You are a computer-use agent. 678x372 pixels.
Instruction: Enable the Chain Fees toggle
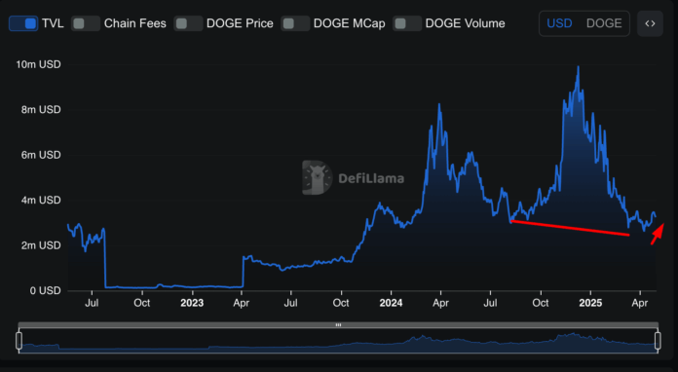pos(86,23)
